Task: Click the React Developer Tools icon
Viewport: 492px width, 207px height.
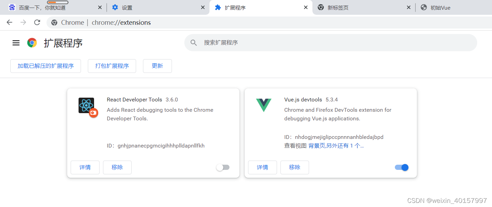Action: [x=86, y=106]
